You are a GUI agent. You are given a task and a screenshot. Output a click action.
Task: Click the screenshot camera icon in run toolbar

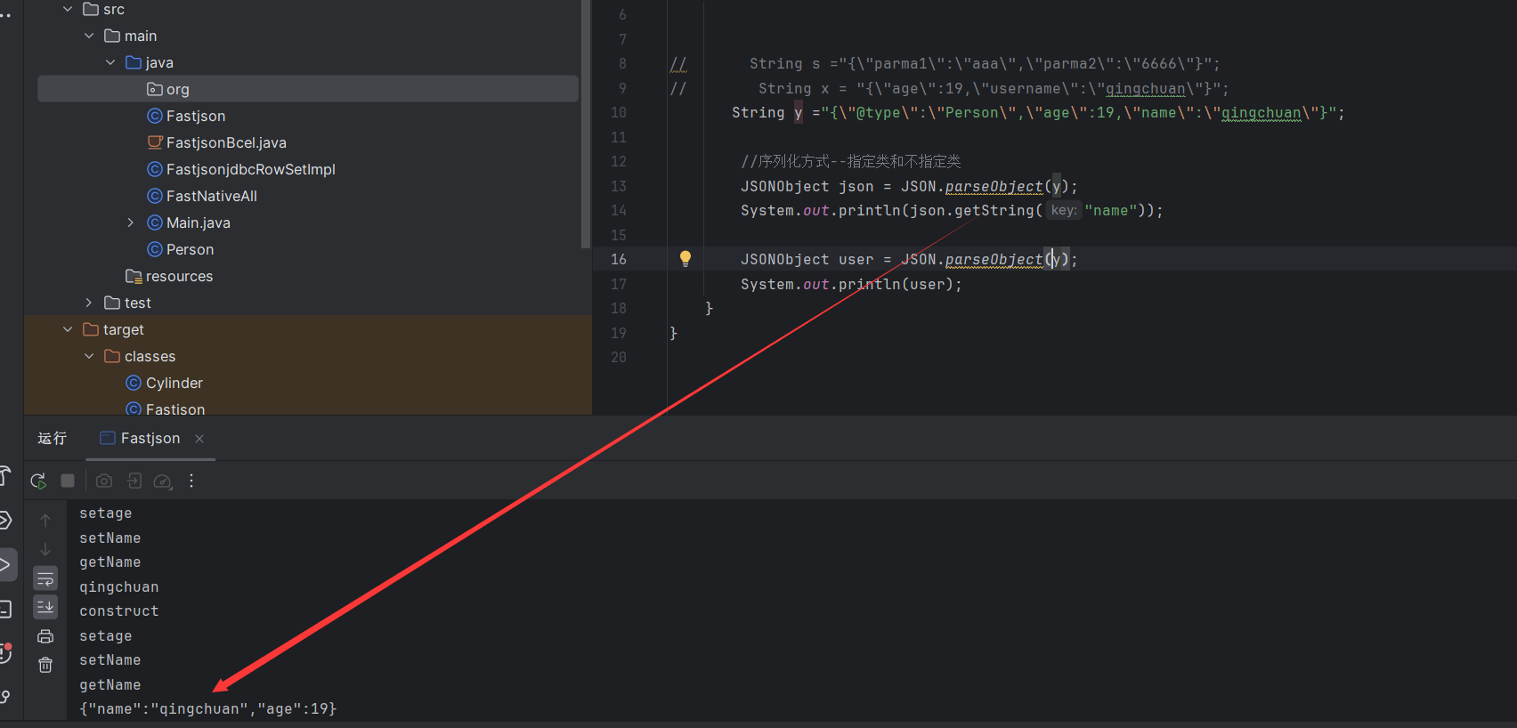[104, 481]
